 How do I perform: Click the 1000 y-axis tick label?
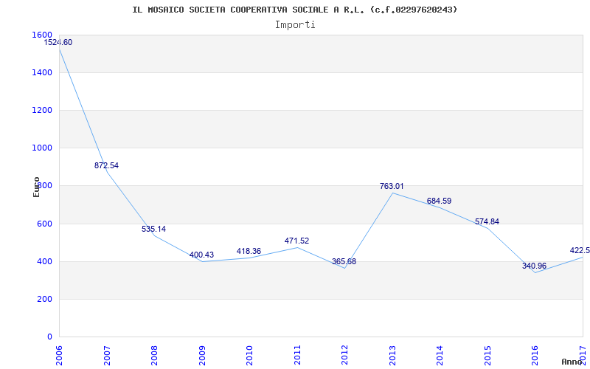[x=41, y=148]
